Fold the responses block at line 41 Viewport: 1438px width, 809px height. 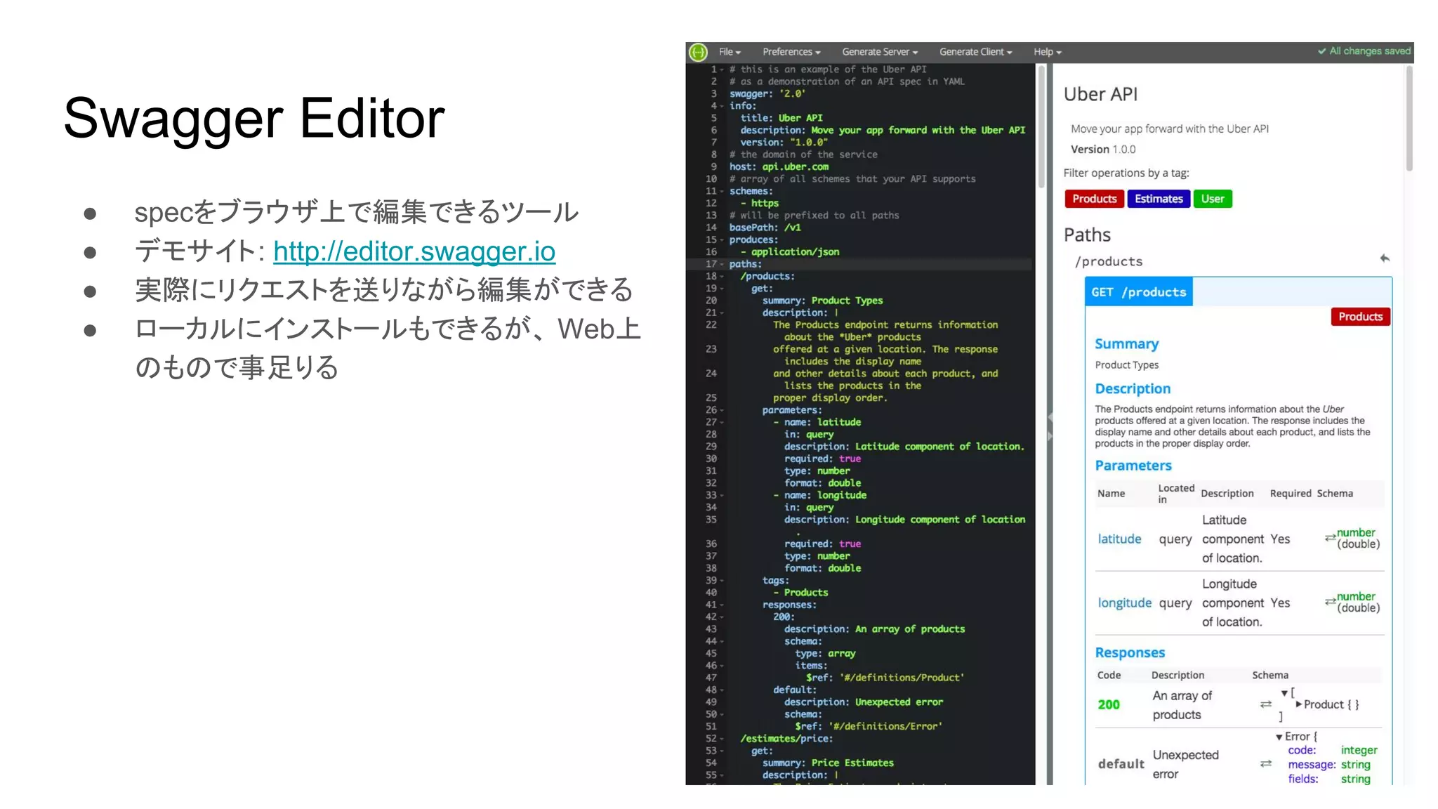pyautogui.click(x=722, y=605)
